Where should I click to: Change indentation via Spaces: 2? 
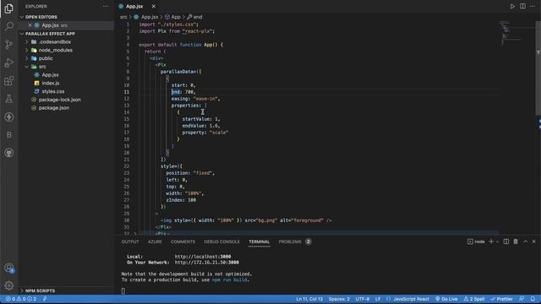(x=339, y=299)
